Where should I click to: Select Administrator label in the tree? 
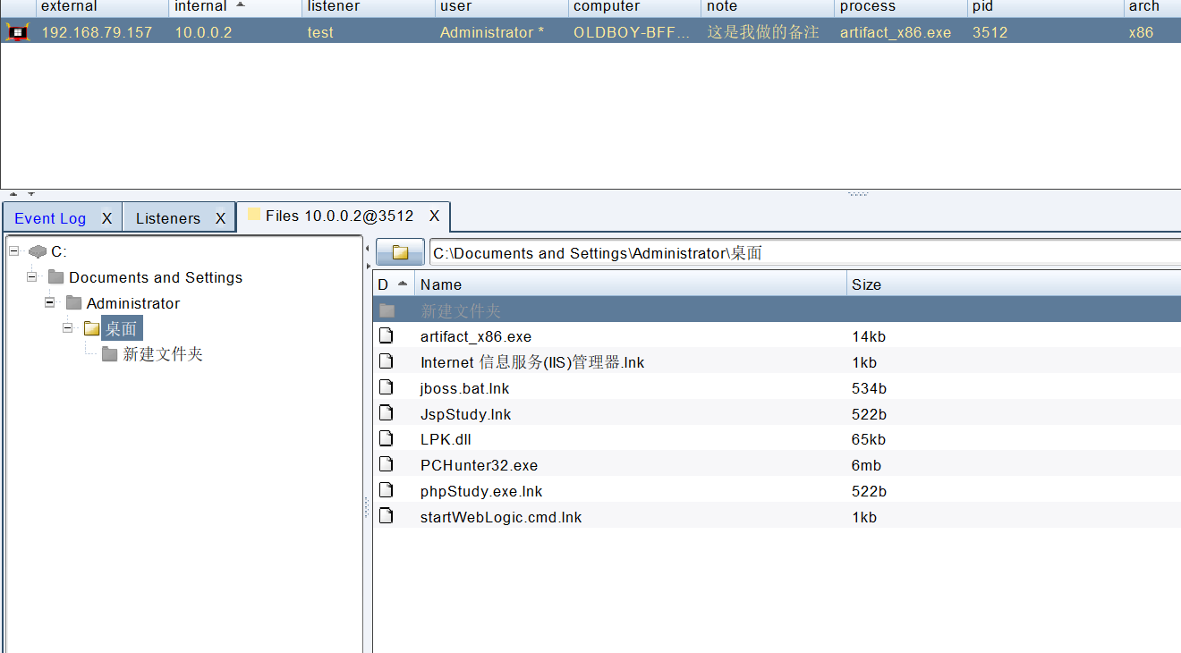click(x=133, y=303)
